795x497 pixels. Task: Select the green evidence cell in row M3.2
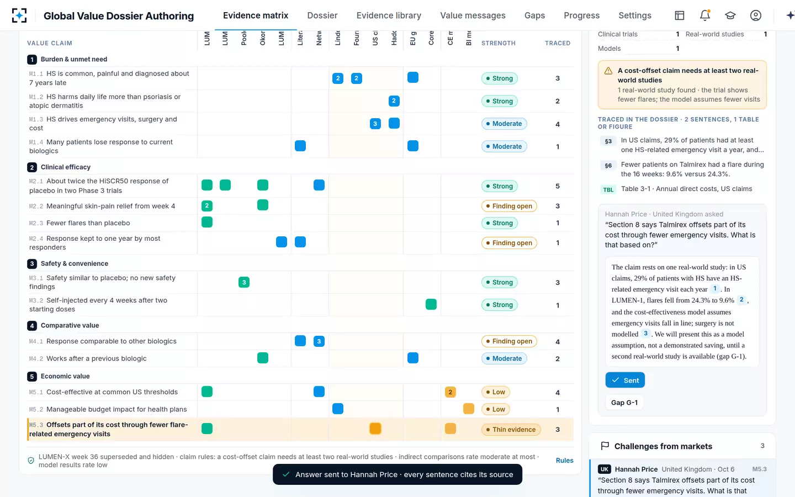(431, 304)
